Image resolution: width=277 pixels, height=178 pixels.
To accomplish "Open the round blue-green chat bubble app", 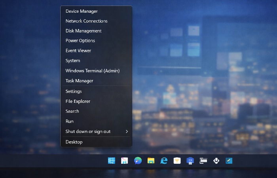I will pos(138,161).
